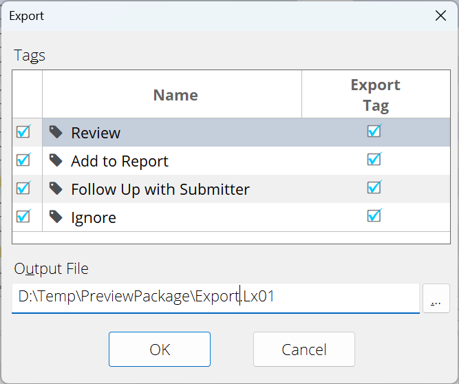Open the browse dialog with ellipsis button

coord(436,298)
